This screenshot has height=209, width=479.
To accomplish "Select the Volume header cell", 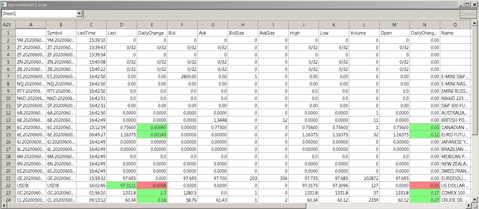I will click(364, 33).
